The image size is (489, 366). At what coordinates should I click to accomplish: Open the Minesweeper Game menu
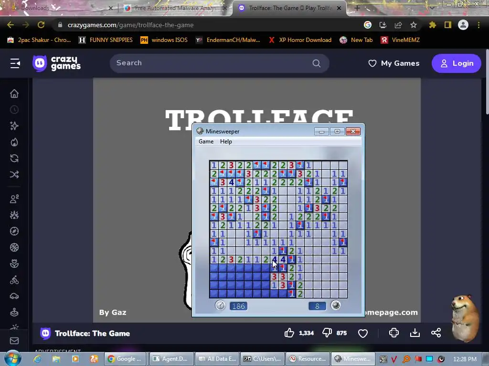point(206,141)
